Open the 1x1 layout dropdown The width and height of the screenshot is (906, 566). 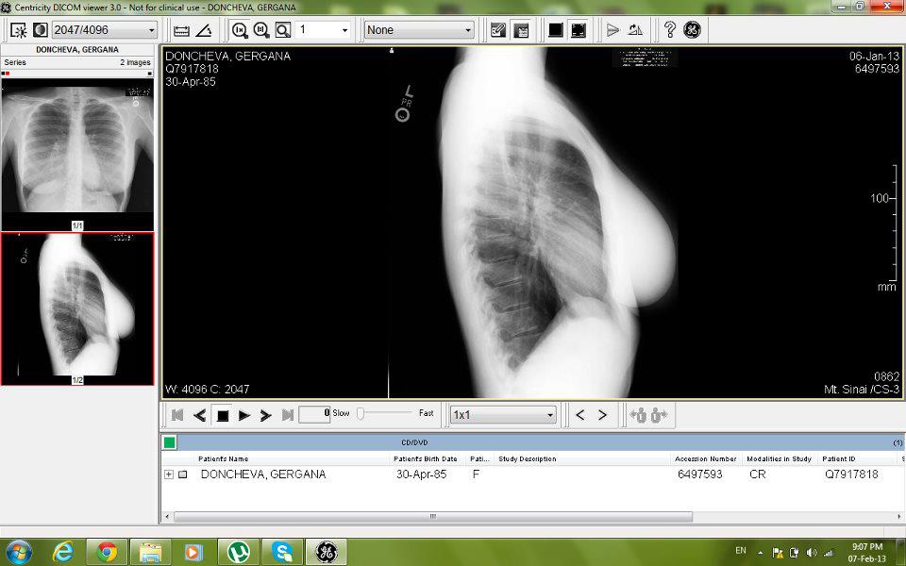click(503, 415)
